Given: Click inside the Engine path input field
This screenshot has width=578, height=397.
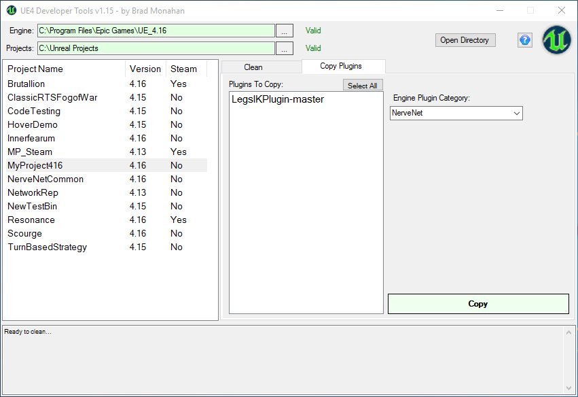Looking at the screenshot, I should point(156,31).
